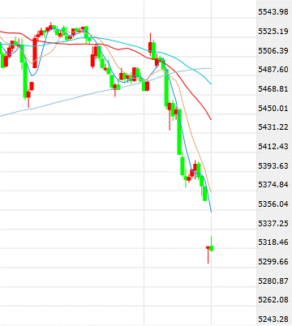Select the 5450.01 price axis label
The image size is (292, 326).
tap(273, 108)
